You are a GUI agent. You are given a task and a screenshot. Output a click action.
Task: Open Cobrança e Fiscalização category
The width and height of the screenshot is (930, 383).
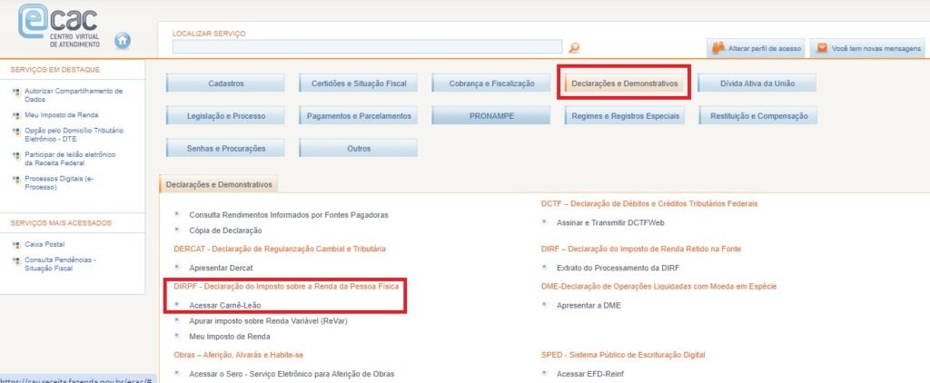pyautogui.click(x=491, y=83)
